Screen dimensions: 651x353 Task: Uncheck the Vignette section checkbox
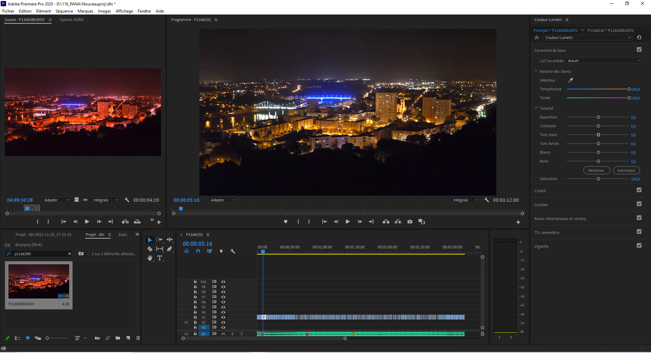639,246
